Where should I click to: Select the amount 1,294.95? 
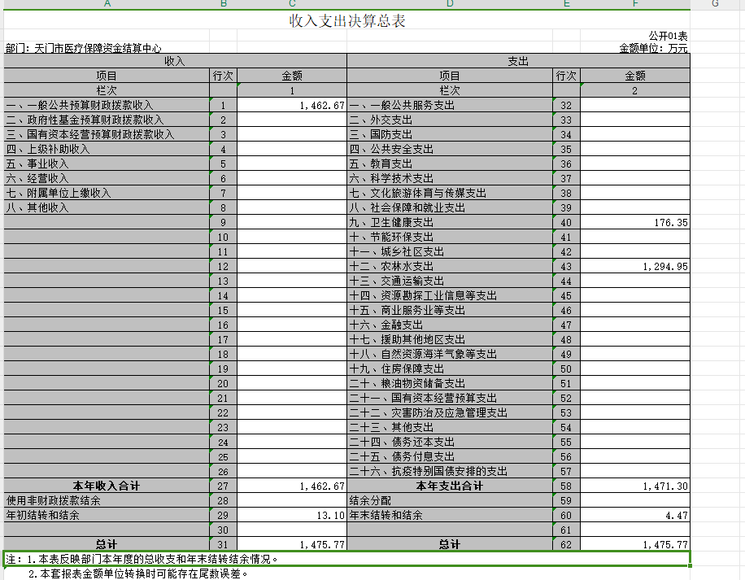tap(634, 267)
